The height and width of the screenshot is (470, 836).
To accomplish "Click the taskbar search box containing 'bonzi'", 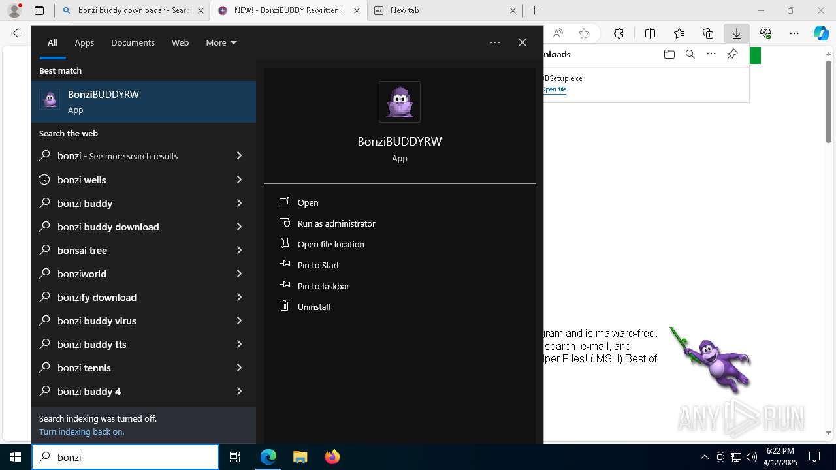I will [125, 457].
